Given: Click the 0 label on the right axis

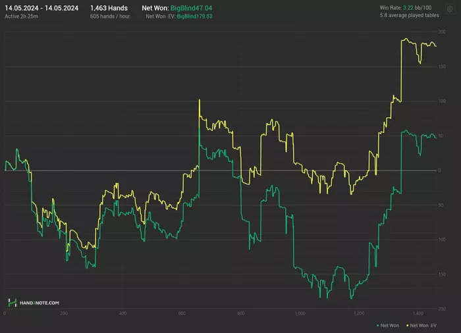Looking at the screenshot, I should [x=439, y=170].
